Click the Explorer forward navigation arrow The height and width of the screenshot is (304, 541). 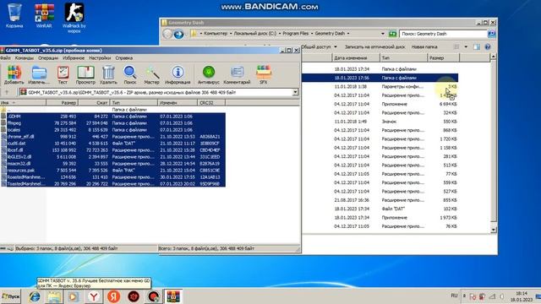(178, 34)
